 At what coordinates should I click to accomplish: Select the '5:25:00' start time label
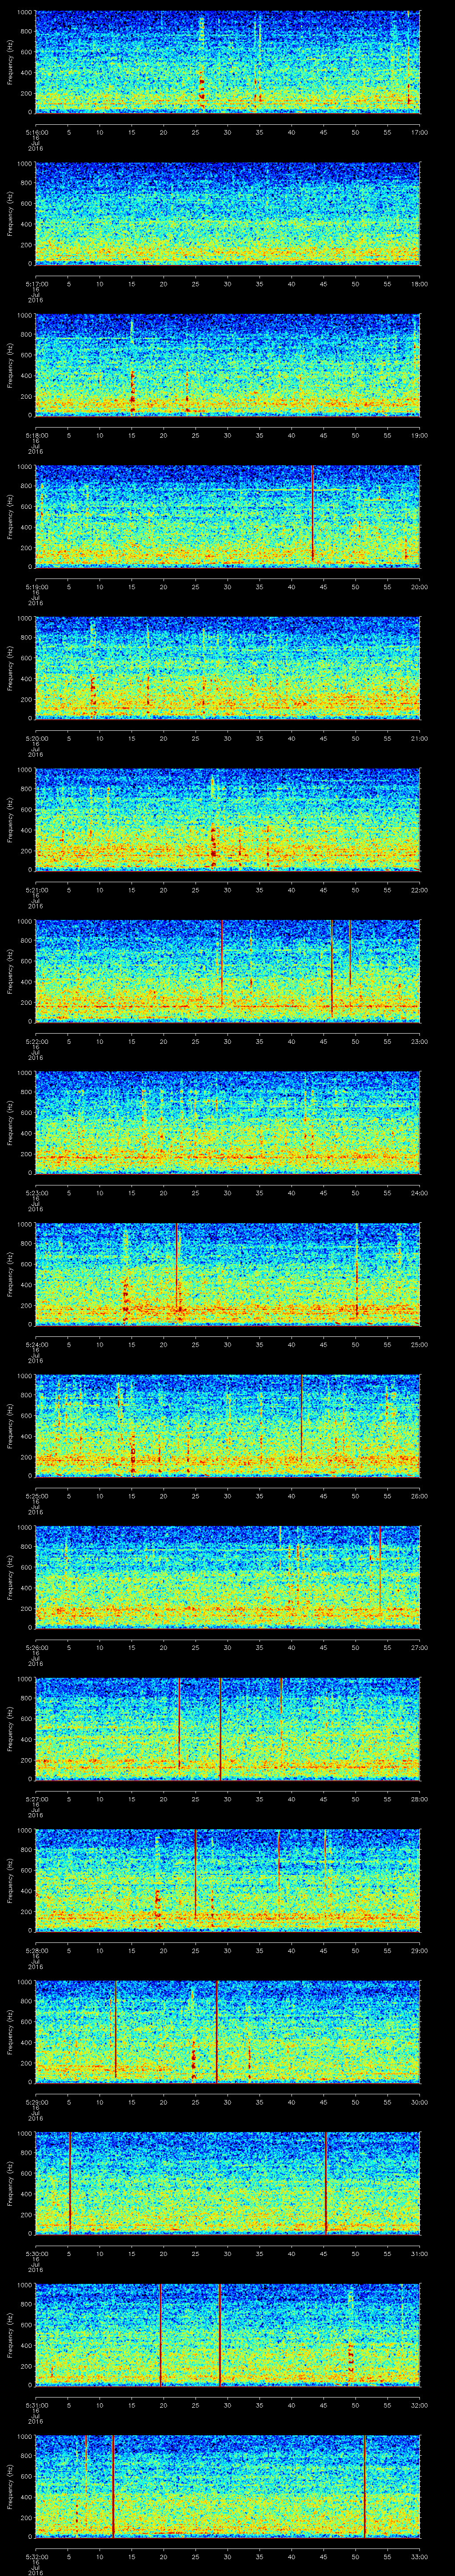click(35, 1496)
